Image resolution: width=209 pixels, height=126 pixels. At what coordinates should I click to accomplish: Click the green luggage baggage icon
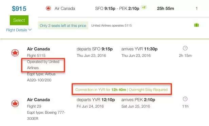pyautogui.click(x=196, y=25)
